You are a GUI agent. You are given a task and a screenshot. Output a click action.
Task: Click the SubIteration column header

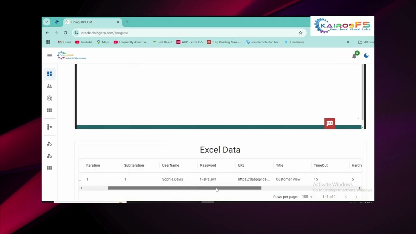point(134,165)
